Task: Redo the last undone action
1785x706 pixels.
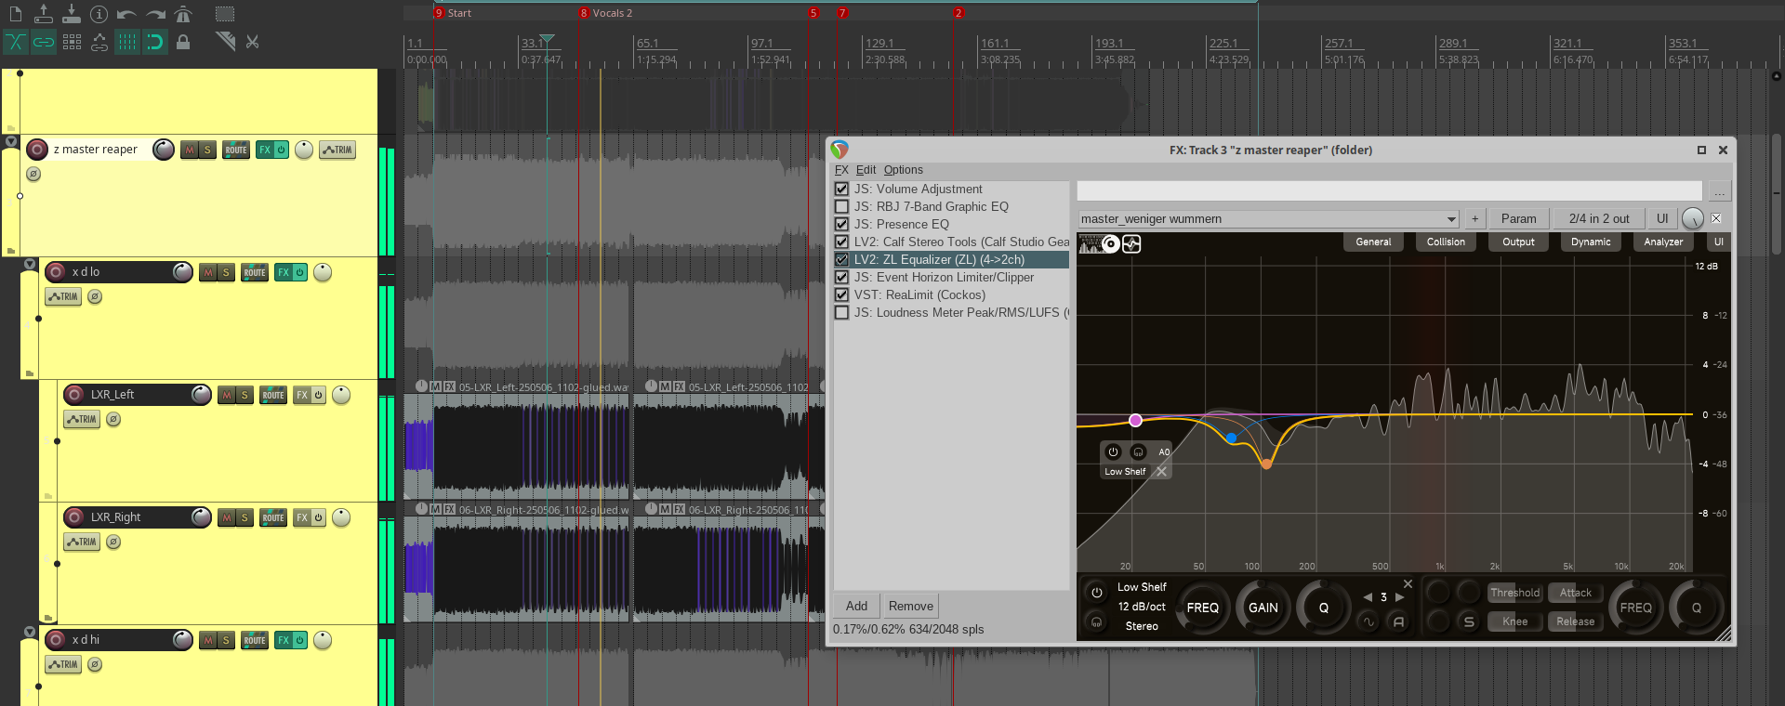Action: coord(155,14)
